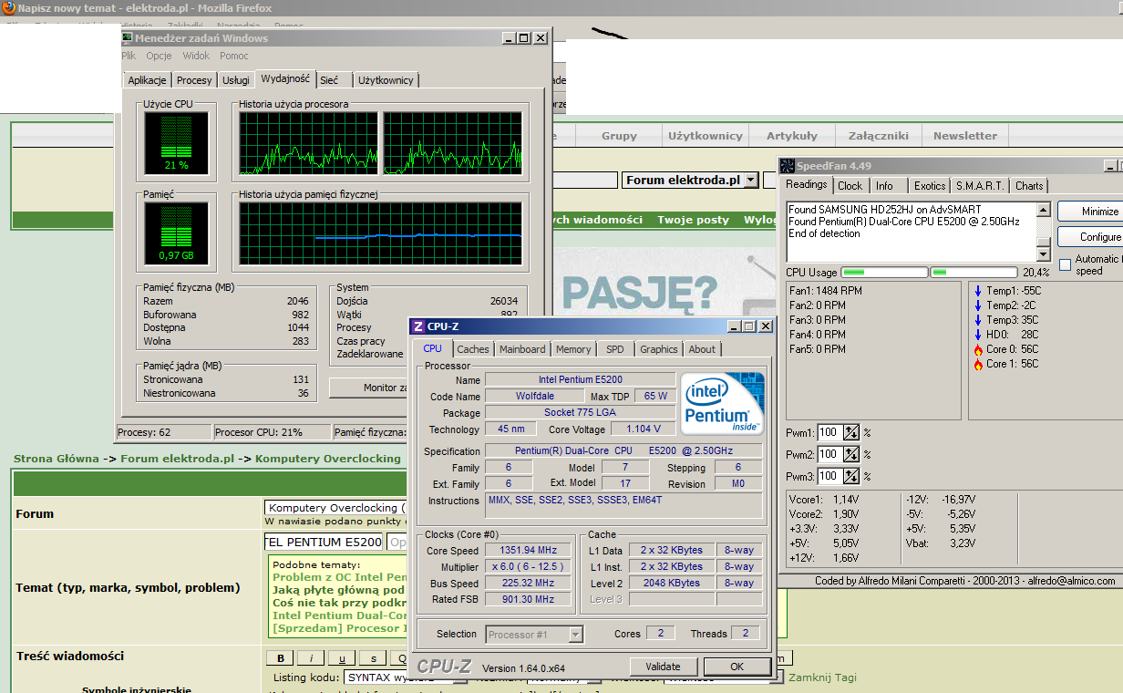Expand the Forum elektroda.pl search dropdown

tap(751, 181)
